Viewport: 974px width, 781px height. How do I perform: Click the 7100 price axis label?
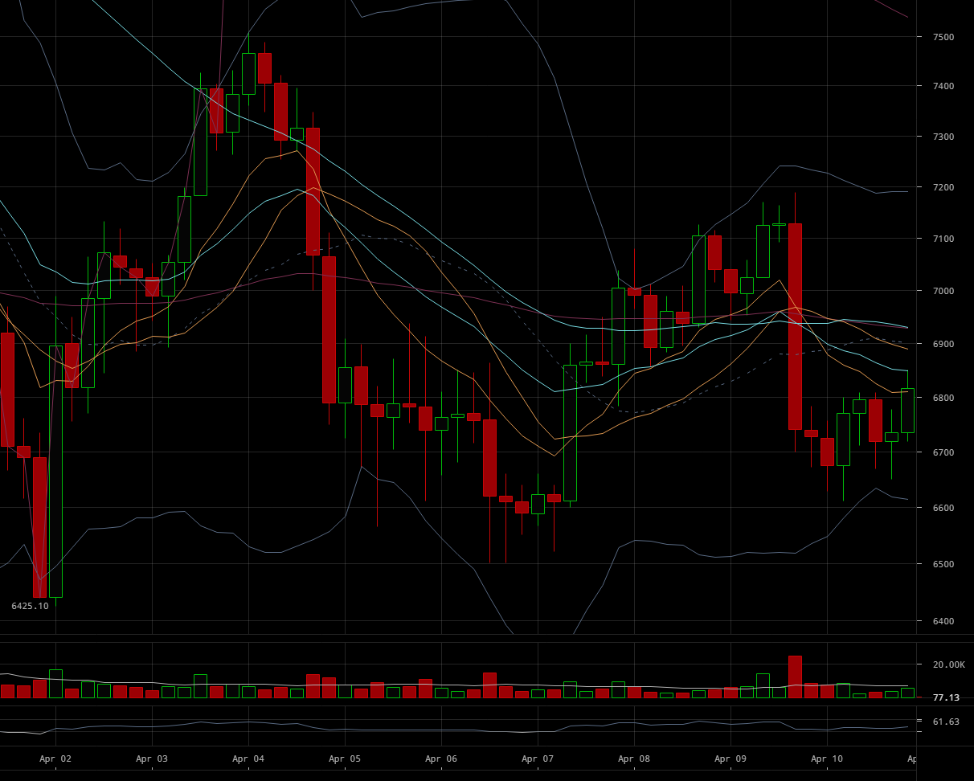pyautogui.click(x=943, y=239)
